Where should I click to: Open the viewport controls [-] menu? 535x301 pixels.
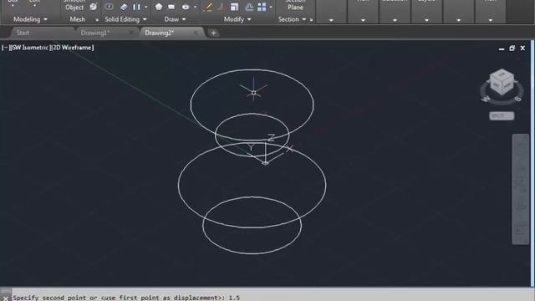[x=5, y=48]
